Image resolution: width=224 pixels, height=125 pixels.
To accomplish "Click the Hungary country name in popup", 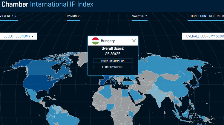I will pyautogui.click(x=108, y=41).
